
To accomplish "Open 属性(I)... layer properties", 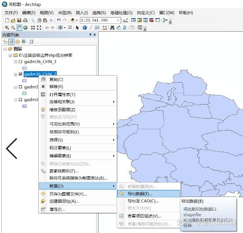I will (77, 209).
